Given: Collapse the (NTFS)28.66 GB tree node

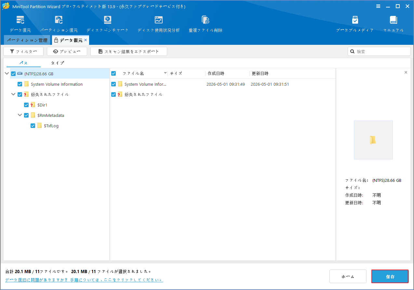Looking at the screenshot, I should coord(7,74).
